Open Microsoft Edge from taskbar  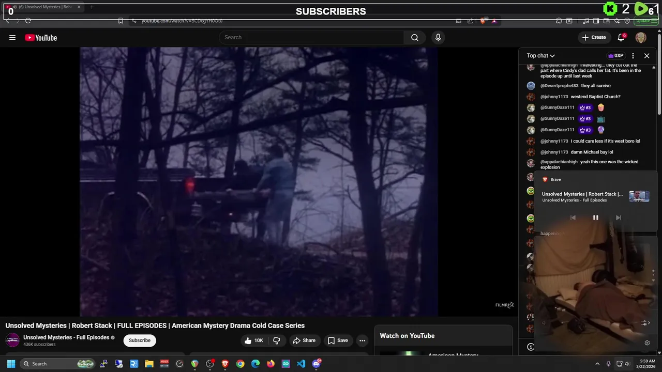255,364
